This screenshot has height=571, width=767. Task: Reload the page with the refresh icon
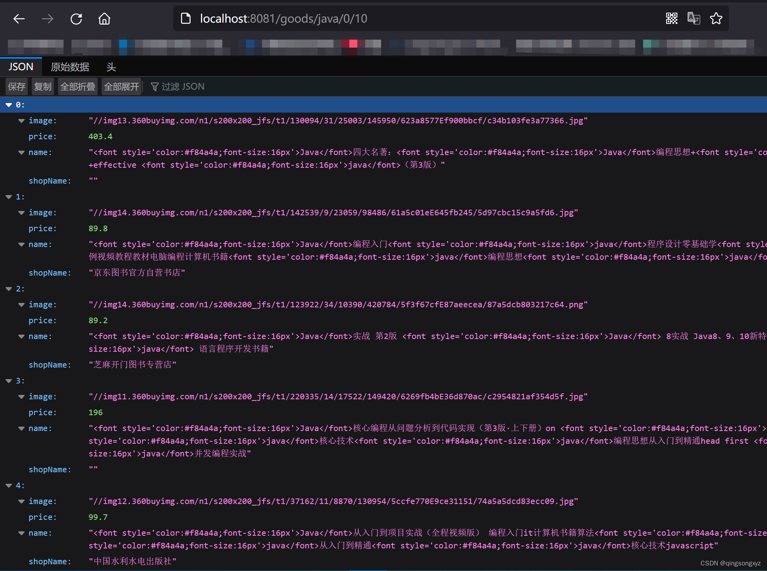[76, 19]
